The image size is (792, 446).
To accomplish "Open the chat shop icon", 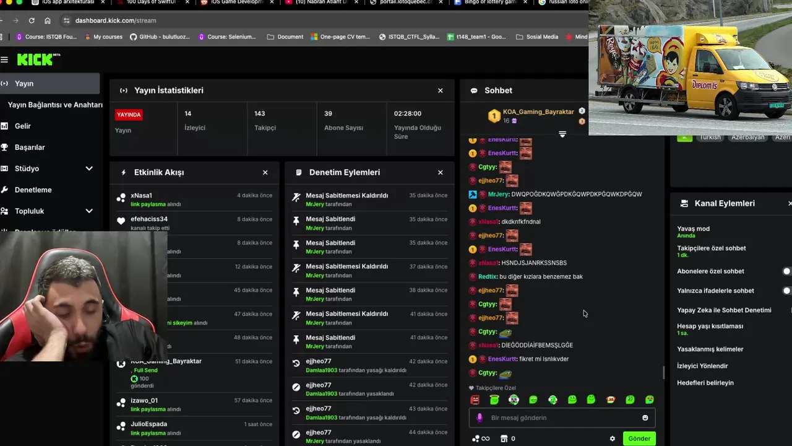I will 504,439.
